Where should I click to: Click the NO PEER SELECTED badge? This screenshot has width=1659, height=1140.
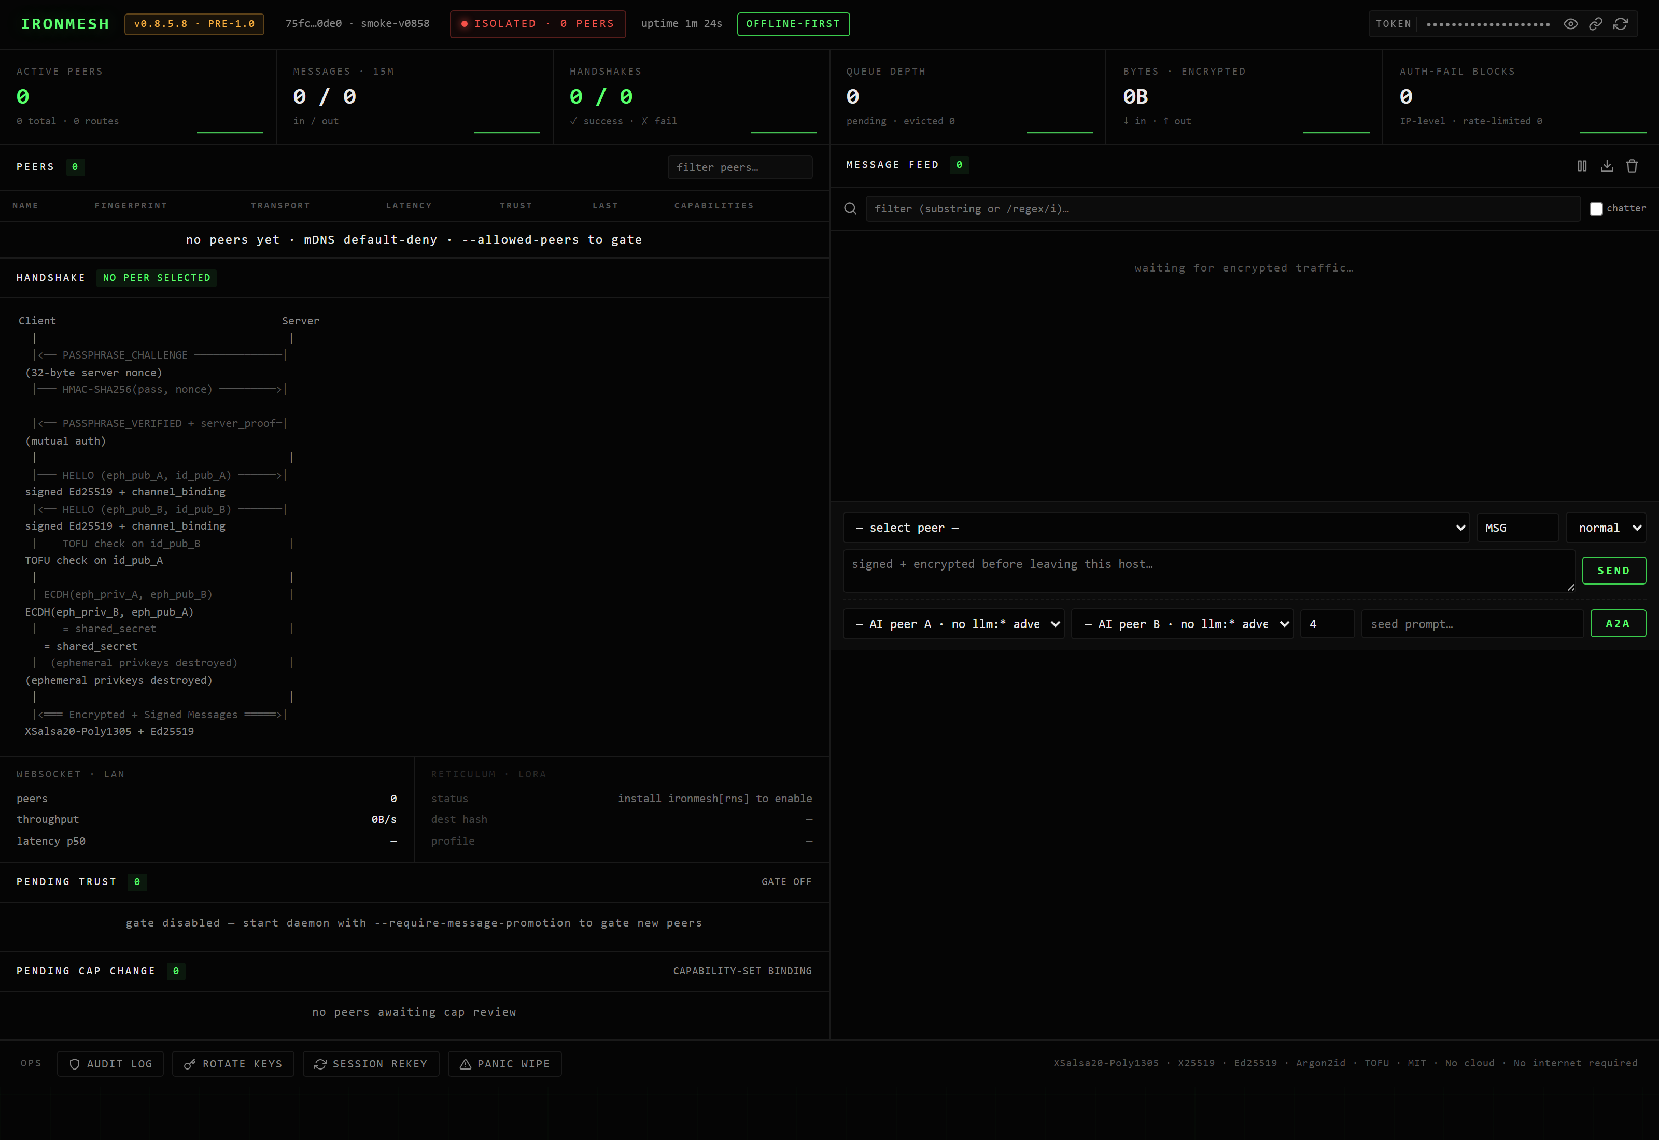coord(157,278)
